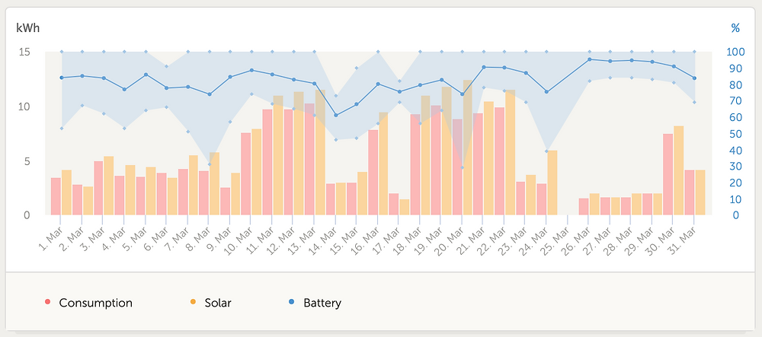Click the orange Solar legend dot
762x337 pixels.
(193, 302)
